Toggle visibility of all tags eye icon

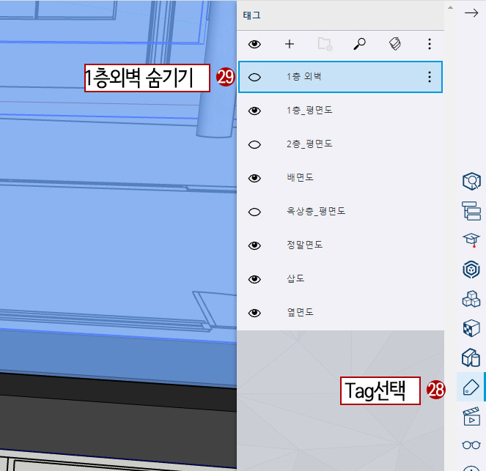point(254,44)
